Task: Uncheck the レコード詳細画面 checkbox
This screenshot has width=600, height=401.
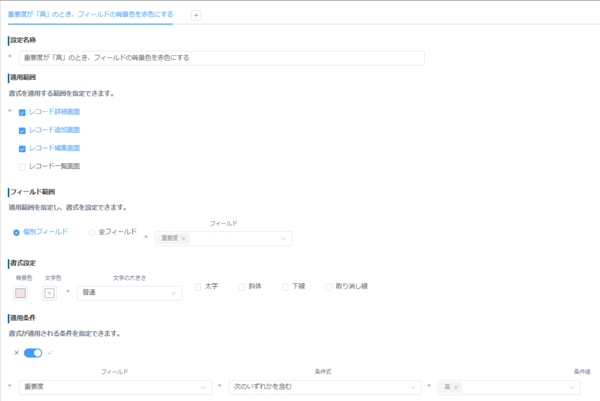Action: tap(22, 112)
